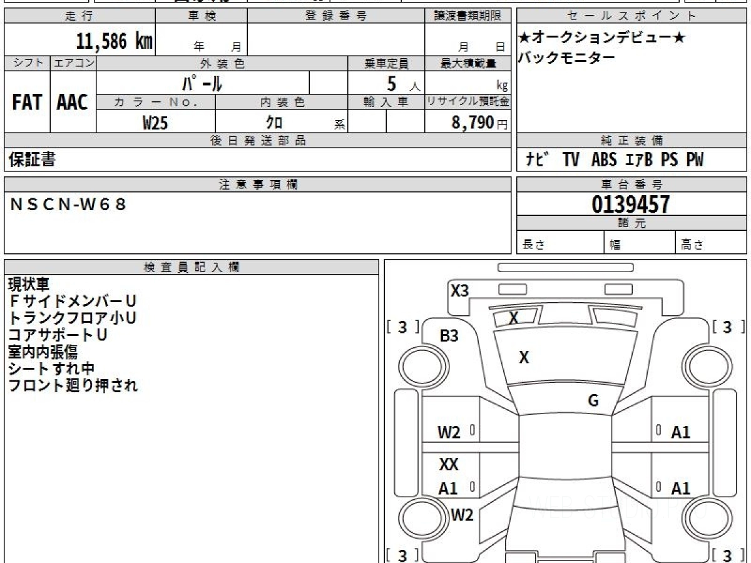Click the 検査員記入欄 header
The height and width of the screenshot is (563, 751).
192,267
